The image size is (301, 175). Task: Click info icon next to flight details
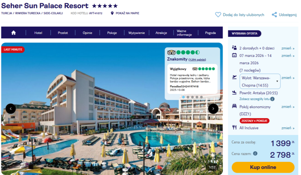point(272,99)
